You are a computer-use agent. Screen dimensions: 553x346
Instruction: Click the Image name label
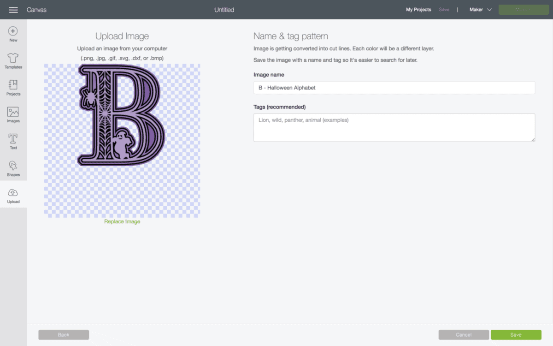tap(269, 75)
